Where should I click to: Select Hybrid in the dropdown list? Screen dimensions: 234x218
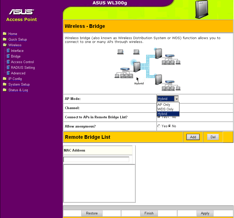[168, 114]
